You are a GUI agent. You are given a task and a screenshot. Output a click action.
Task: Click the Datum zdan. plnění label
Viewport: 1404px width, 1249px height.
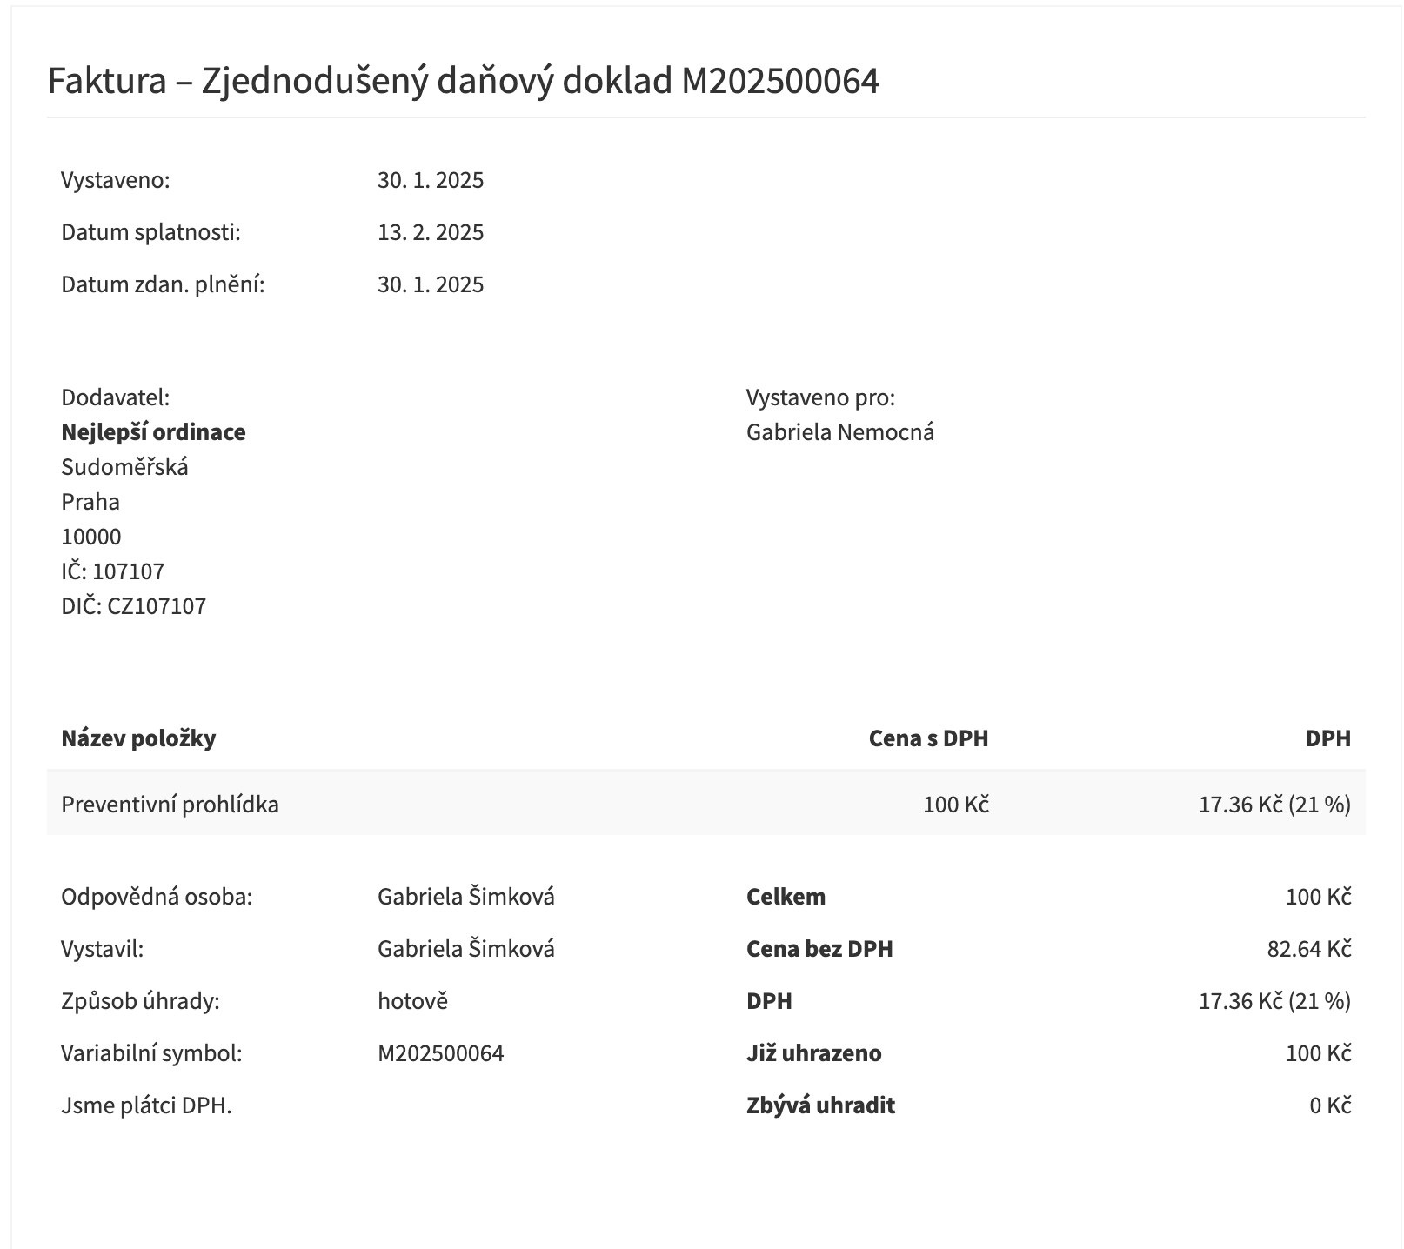point(163,284)
